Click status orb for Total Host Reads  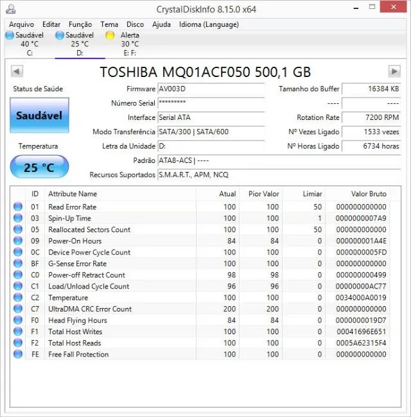coord(18,343)
